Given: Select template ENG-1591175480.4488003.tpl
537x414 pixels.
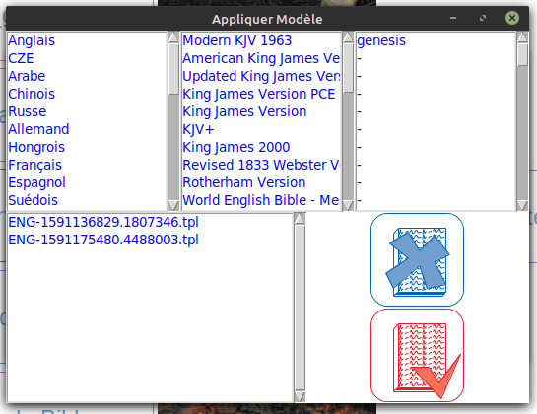Looking at the screenshot, I should point(103,240).
